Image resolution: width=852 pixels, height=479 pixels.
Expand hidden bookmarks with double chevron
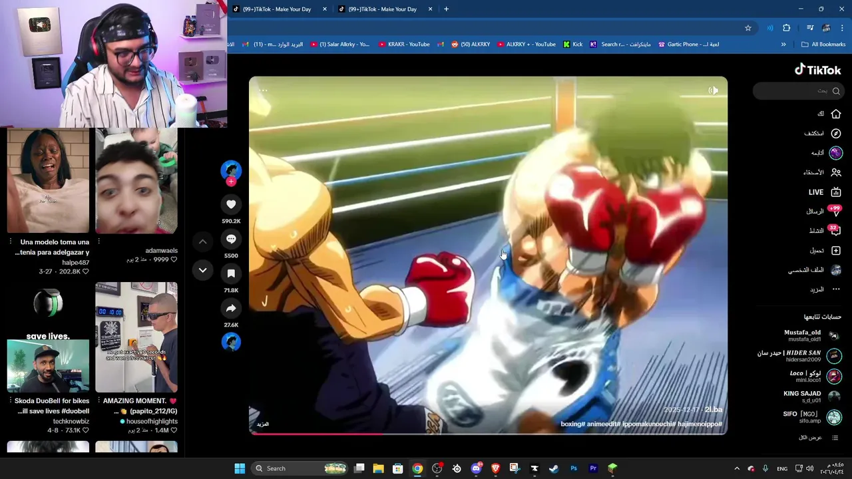(x=783, y=45)
